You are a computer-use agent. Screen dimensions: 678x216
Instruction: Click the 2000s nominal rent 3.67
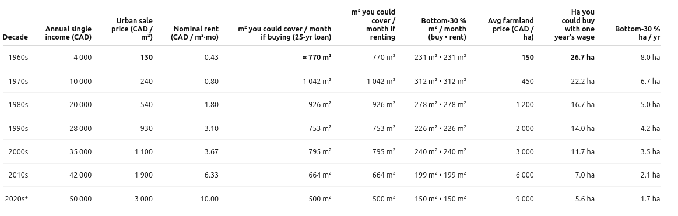[x=212, y=152]
